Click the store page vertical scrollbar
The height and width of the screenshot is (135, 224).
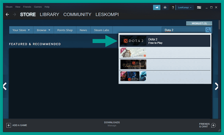[x=219, y=25]
